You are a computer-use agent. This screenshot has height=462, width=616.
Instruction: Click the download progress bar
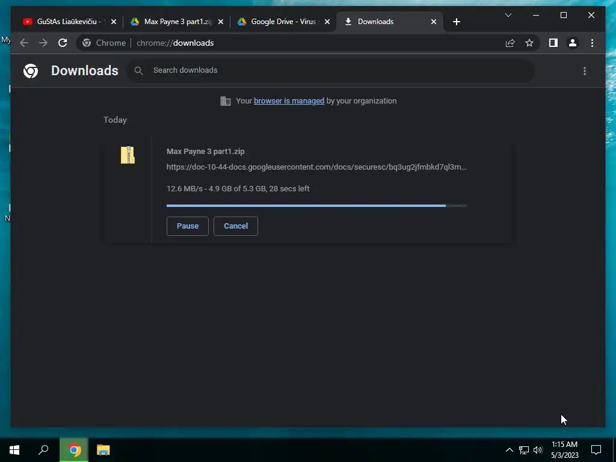(316, 206)
